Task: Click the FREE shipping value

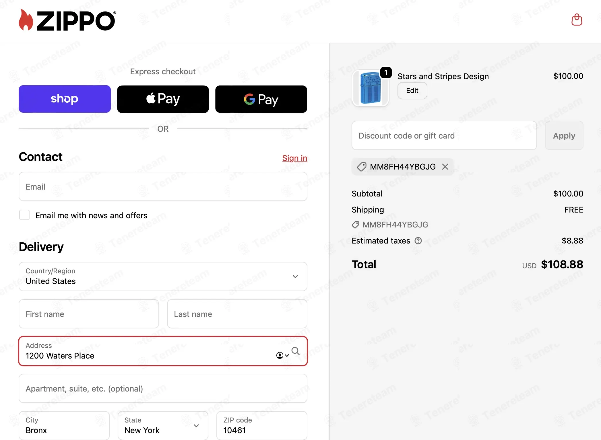Action: (x=573, y=210)
